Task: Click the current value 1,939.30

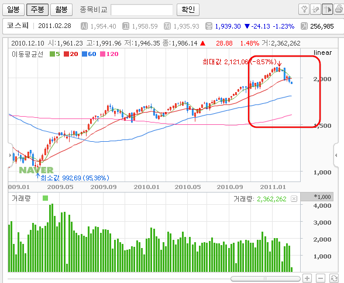Action: [x=228, y=26]
